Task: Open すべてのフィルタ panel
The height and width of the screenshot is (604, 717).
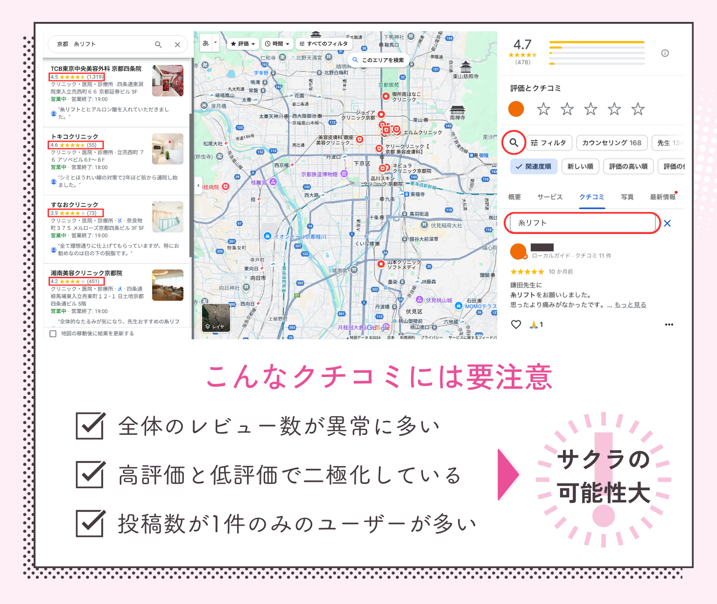Action: pos(324,44)
